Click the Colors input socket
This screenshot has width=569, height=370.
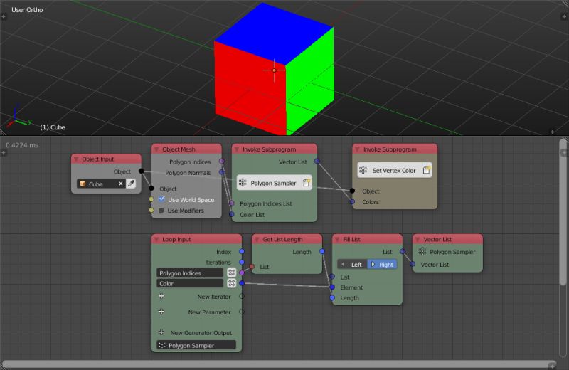pos(352,201)
